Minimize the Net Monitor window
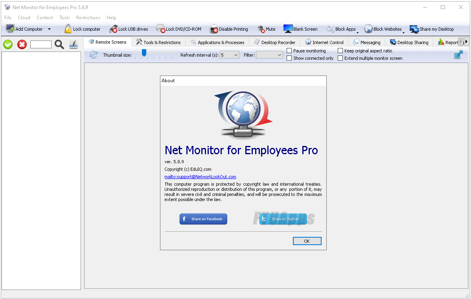Screen dimensions: 471x299 click(425, 7)
